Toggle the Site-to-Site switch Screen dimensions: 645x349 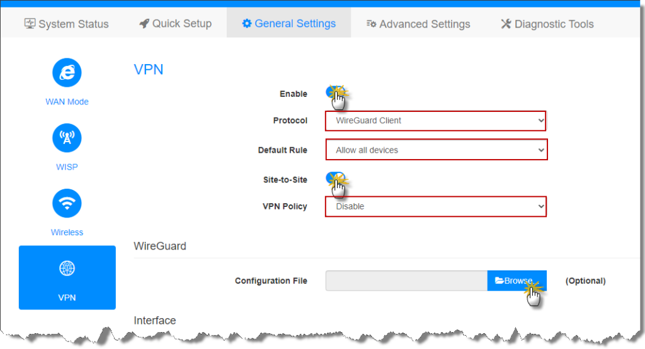pyautogui.click(x=335, y=179)
